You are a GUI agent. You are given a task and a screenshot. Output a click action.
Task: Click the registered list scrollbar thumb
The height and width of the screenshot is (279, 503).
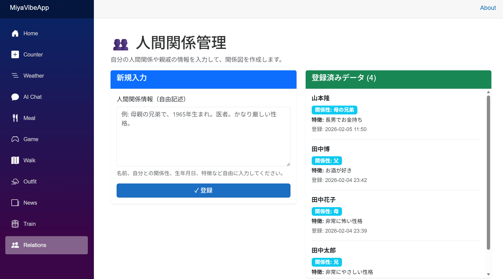[488, 172]
